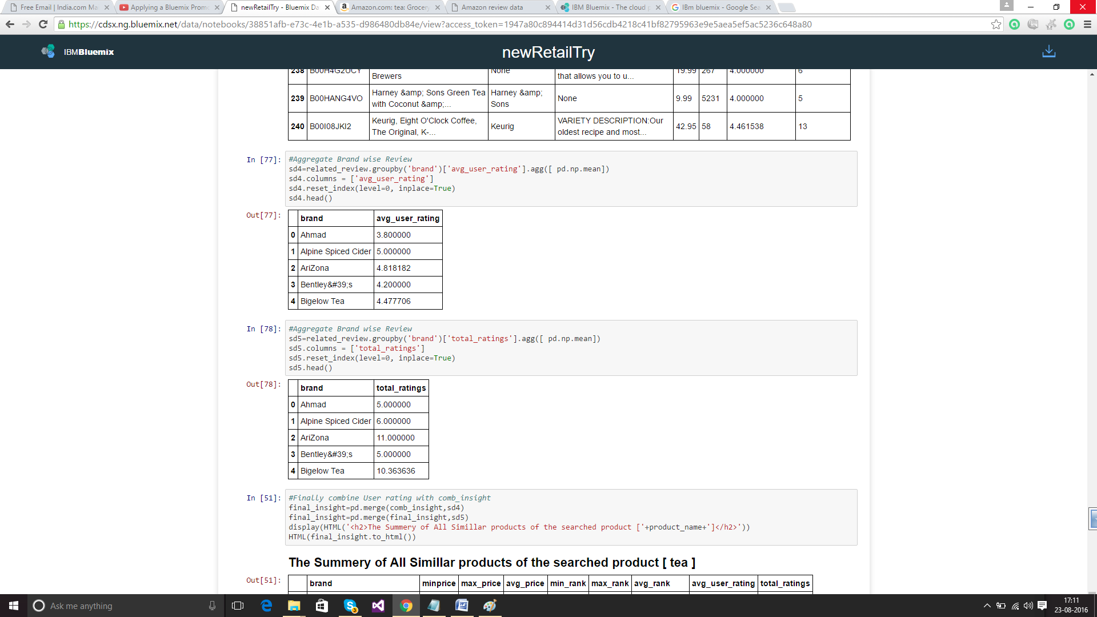Reload the page with refresh icon
Screen dimensions: 1097x617
[x=43, y=25]
